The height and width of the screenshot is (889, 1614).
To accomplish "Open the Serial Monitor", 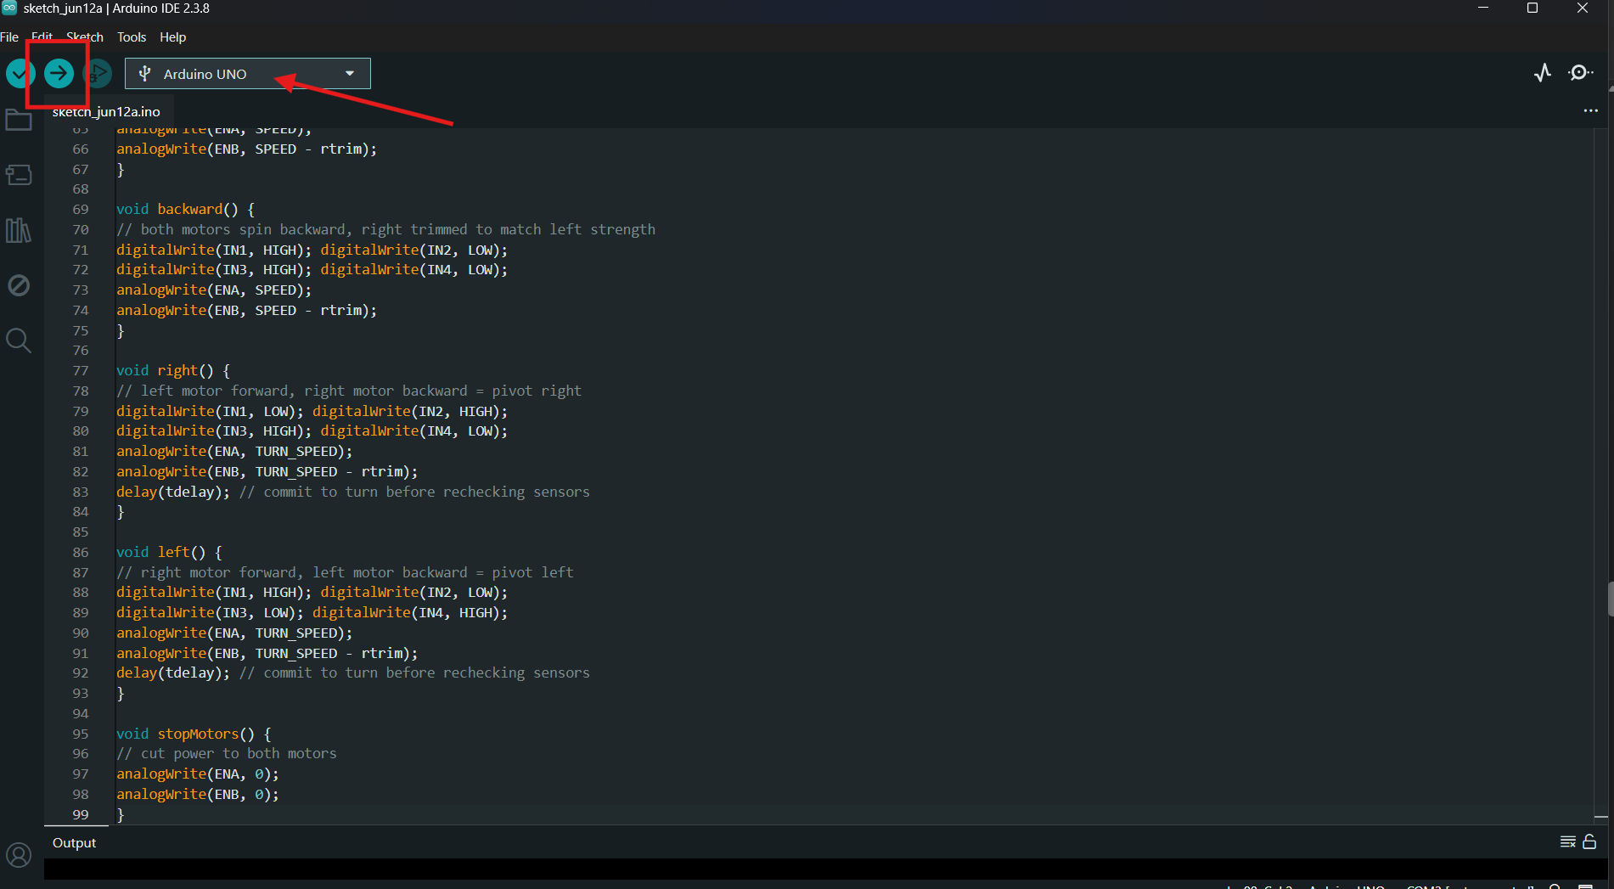I will [1580, 73].
